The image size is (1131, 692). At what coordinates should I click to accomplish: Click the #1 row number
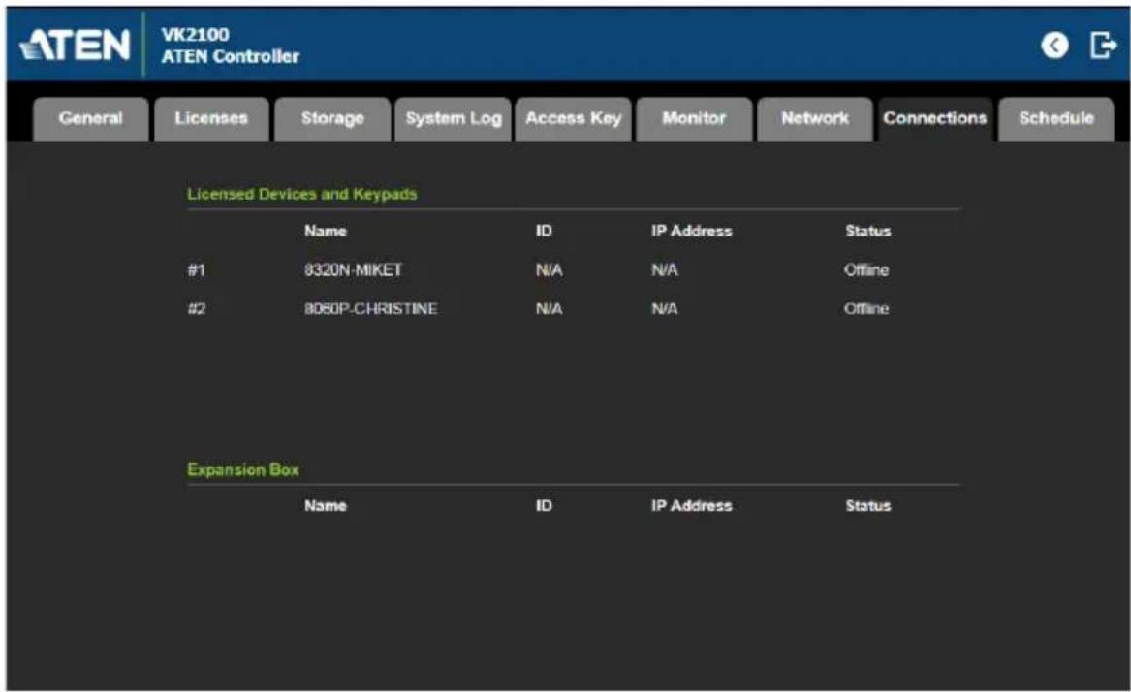click(x=196, y=269)
